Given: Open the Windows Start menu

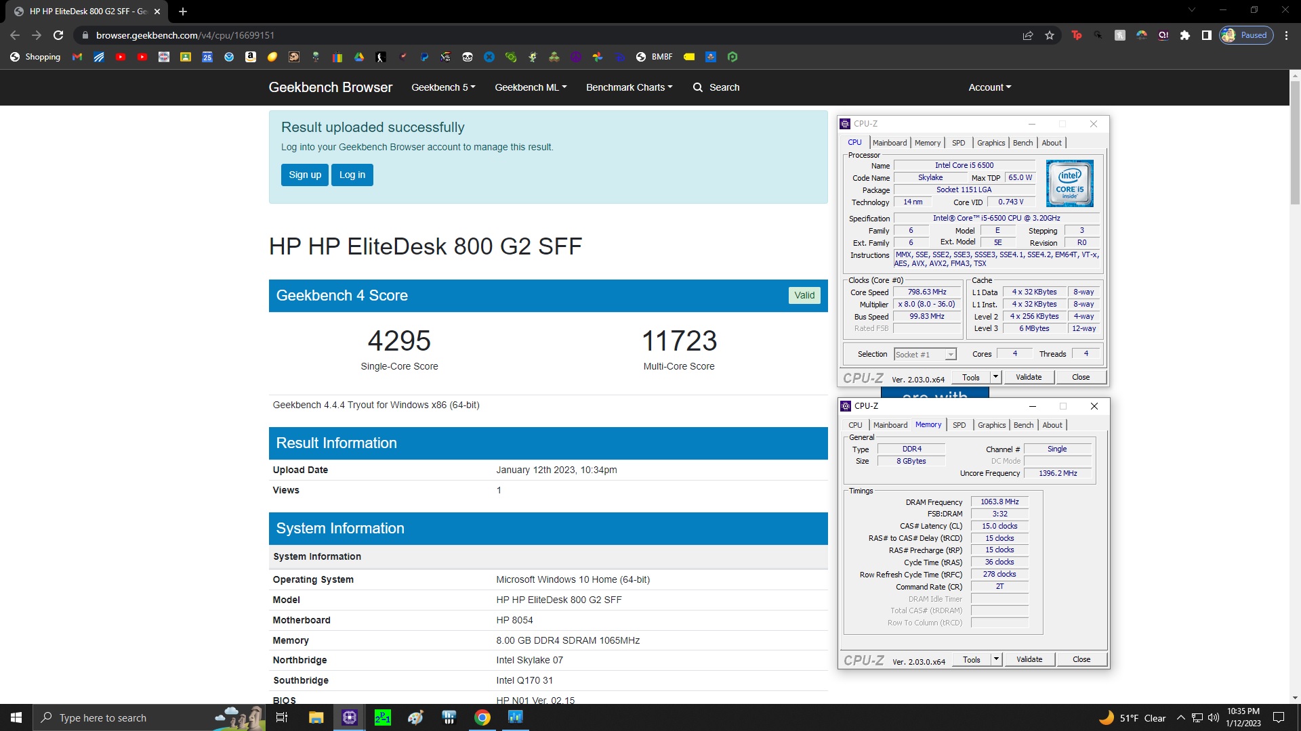Looking at the screenshot, I should 16,717.
